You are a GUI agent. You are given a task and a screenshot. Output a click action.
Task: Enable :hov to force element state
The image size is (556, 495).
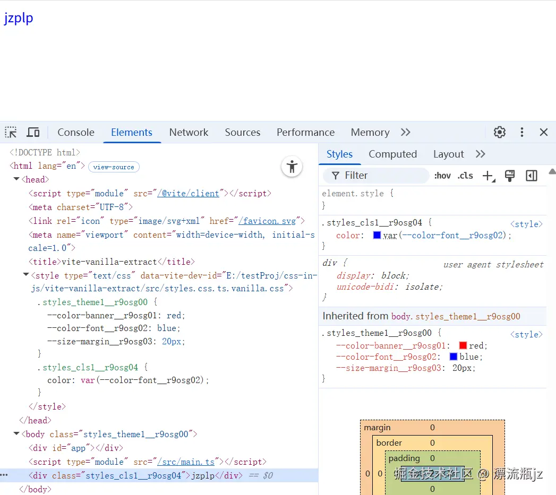pyautogui.click(x=442, y=175)
